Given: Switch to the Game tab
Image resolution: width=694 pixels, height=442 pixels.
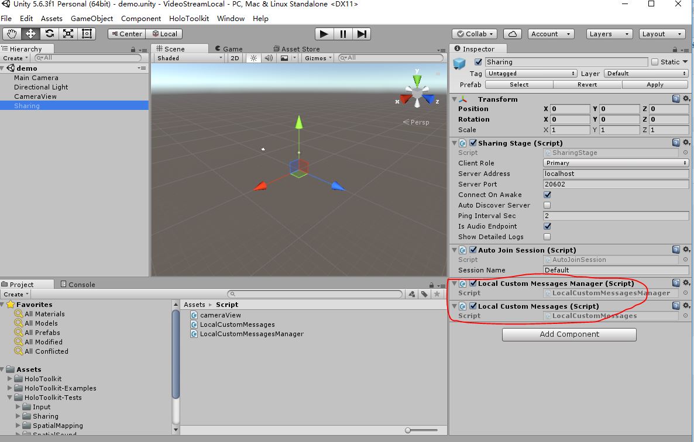Looking at the screenshot, I should point(229,49).
